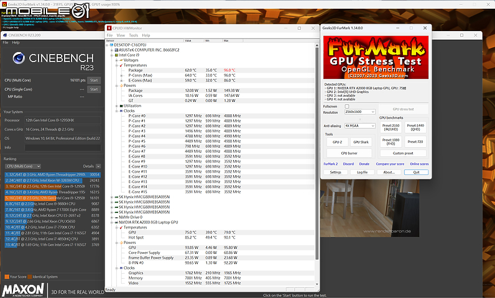This screenshot has width=495, height=298.
Task: Click the Utilization icon in HWMonitor tree
Action: [121, 106]
